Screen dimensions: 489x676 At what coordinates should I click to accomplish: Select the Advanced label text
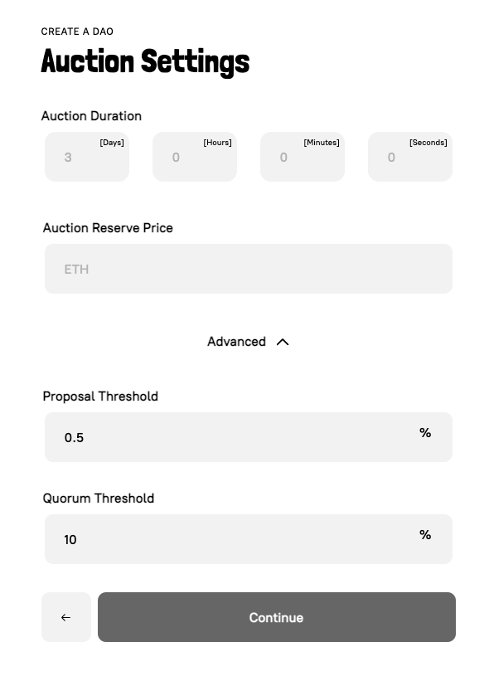[x=236, y=341]
